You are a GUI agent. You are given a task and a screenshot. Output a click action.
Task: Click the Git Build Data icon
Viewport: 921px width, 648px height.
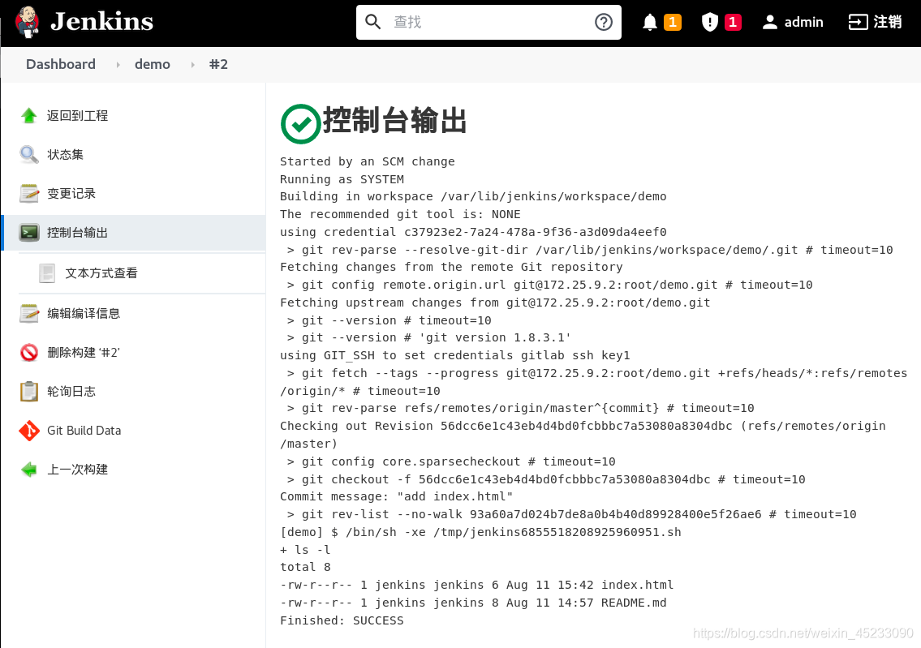(28, 430)
